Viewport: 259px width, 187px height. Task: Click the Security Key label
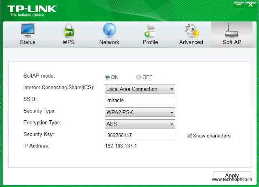pos(39,134)
